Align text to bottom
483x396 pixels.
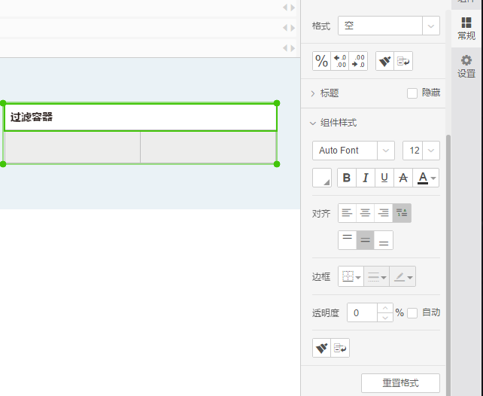[x=384, y=240]
